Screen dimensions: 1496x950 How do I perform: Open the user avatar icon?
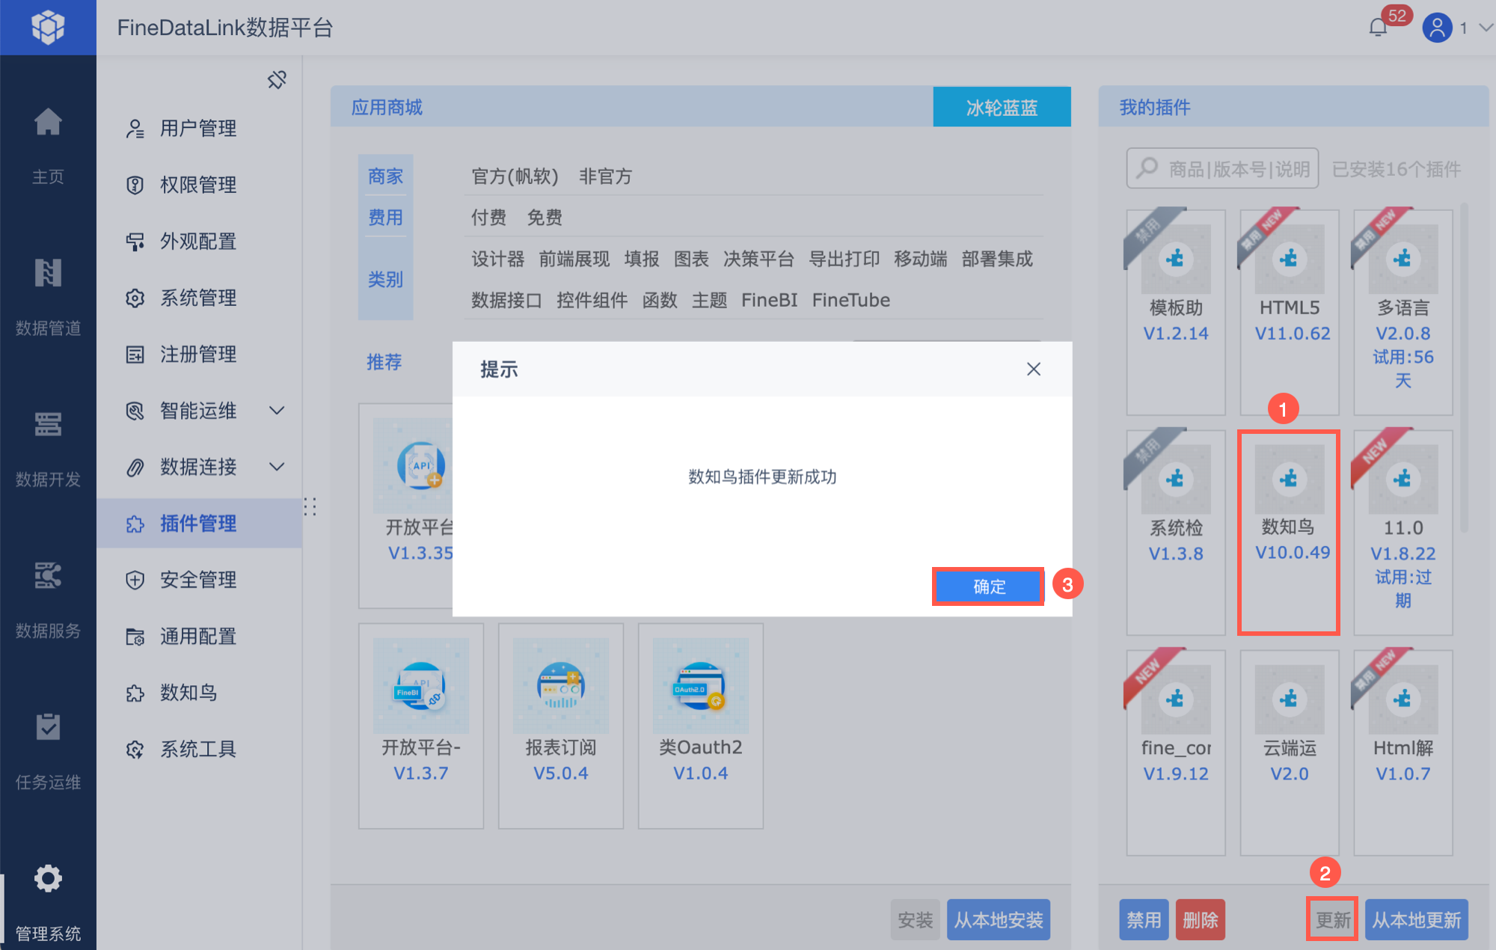pos(1436,28)
